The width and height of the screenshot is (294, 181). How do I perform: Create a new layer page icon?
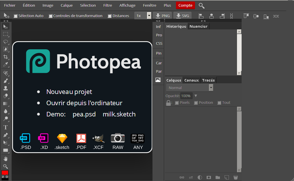227,177
